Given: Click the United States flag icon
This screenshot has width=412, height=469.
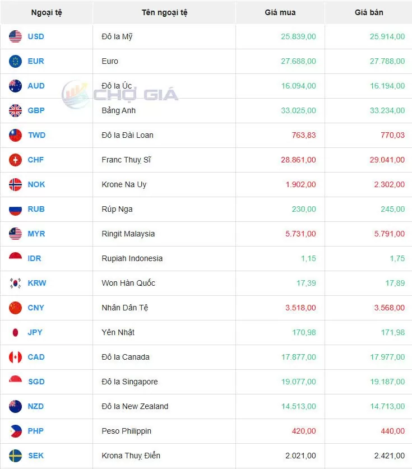Looking at the screenshot, I should coord(16,37).
